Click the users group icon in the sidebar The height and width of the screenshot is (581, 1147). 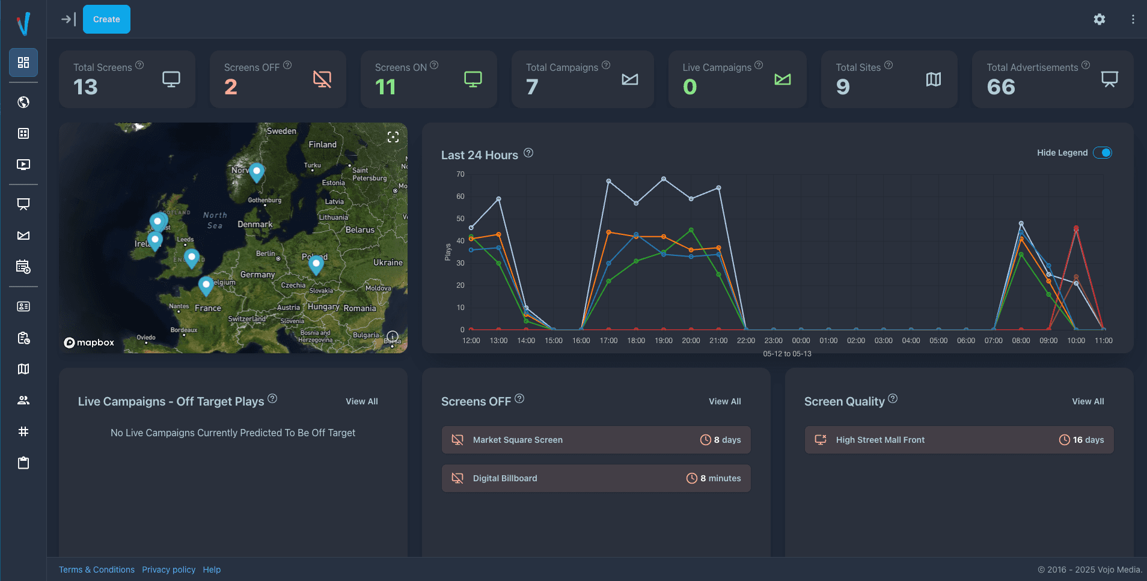click(x=23, y=400)
